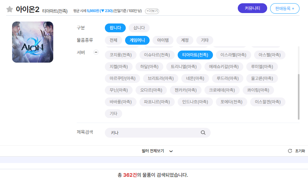Choose server 루드라(마족)
308x180 pixels.
[228, 79]
